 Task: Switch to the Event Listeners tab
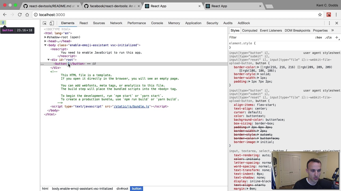pos(271,31)
